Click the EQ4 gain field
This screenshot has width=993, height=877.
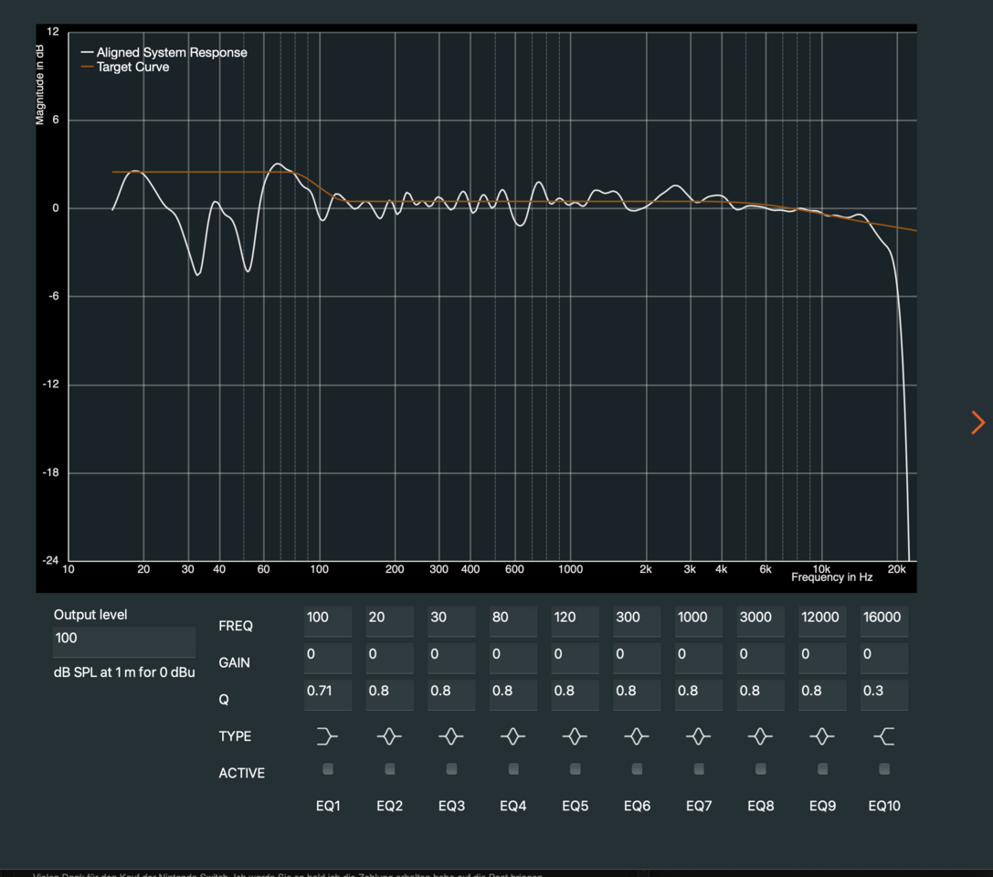[x=513, y=658]
